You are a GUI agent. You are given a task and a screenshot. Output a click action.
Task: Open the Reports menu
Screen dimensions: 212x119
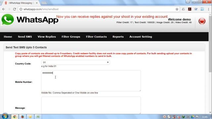click(118, 37)
